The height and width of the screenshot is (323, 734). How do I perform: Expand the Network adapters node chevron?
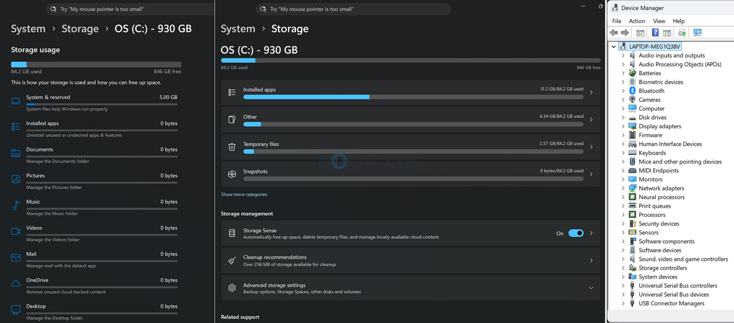point(623,188)
